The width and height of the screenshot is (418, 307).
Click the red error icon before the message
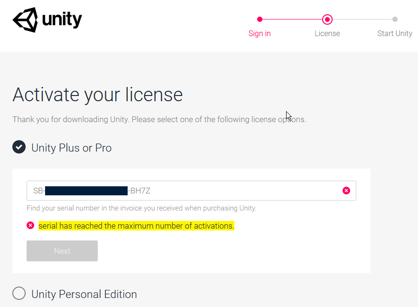coord(30,225)
